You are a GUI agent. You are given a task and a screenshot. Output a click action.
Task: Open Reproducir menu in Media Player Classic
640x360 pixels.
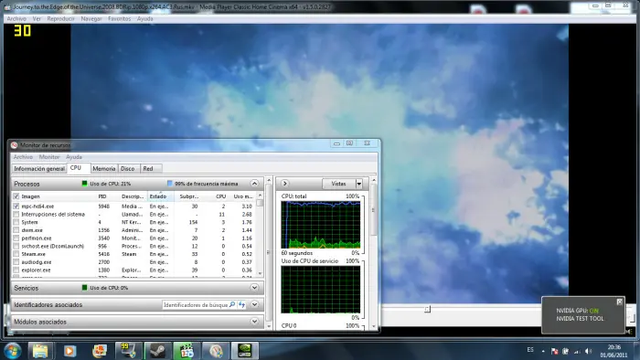coord(61,19)
